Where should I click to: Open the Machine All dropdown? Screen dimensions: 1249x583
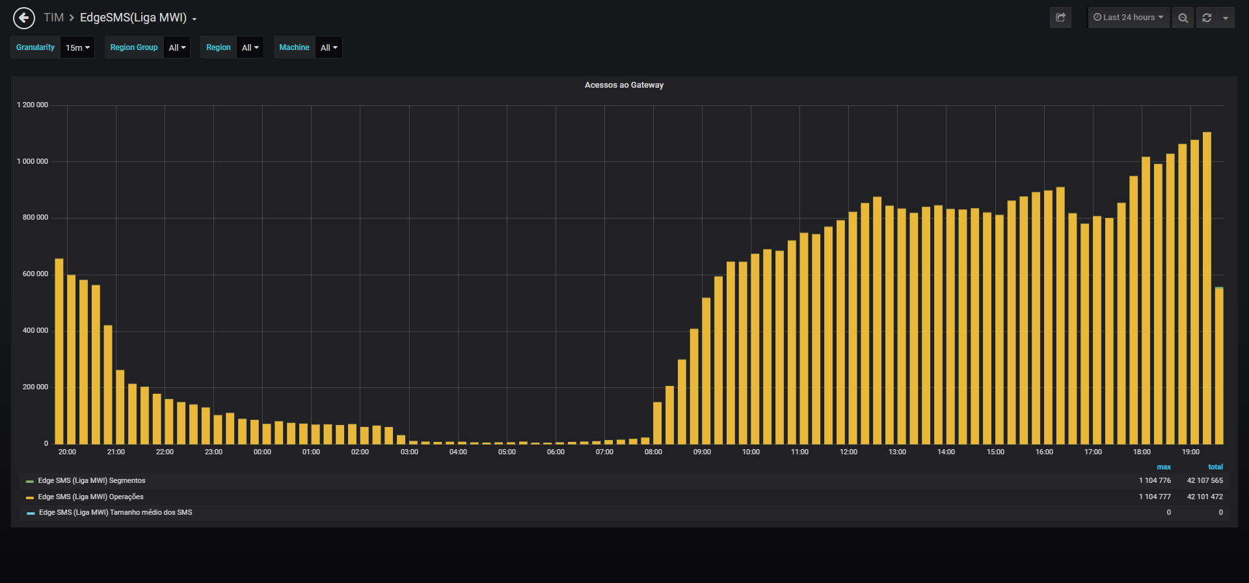pos(329,47)
